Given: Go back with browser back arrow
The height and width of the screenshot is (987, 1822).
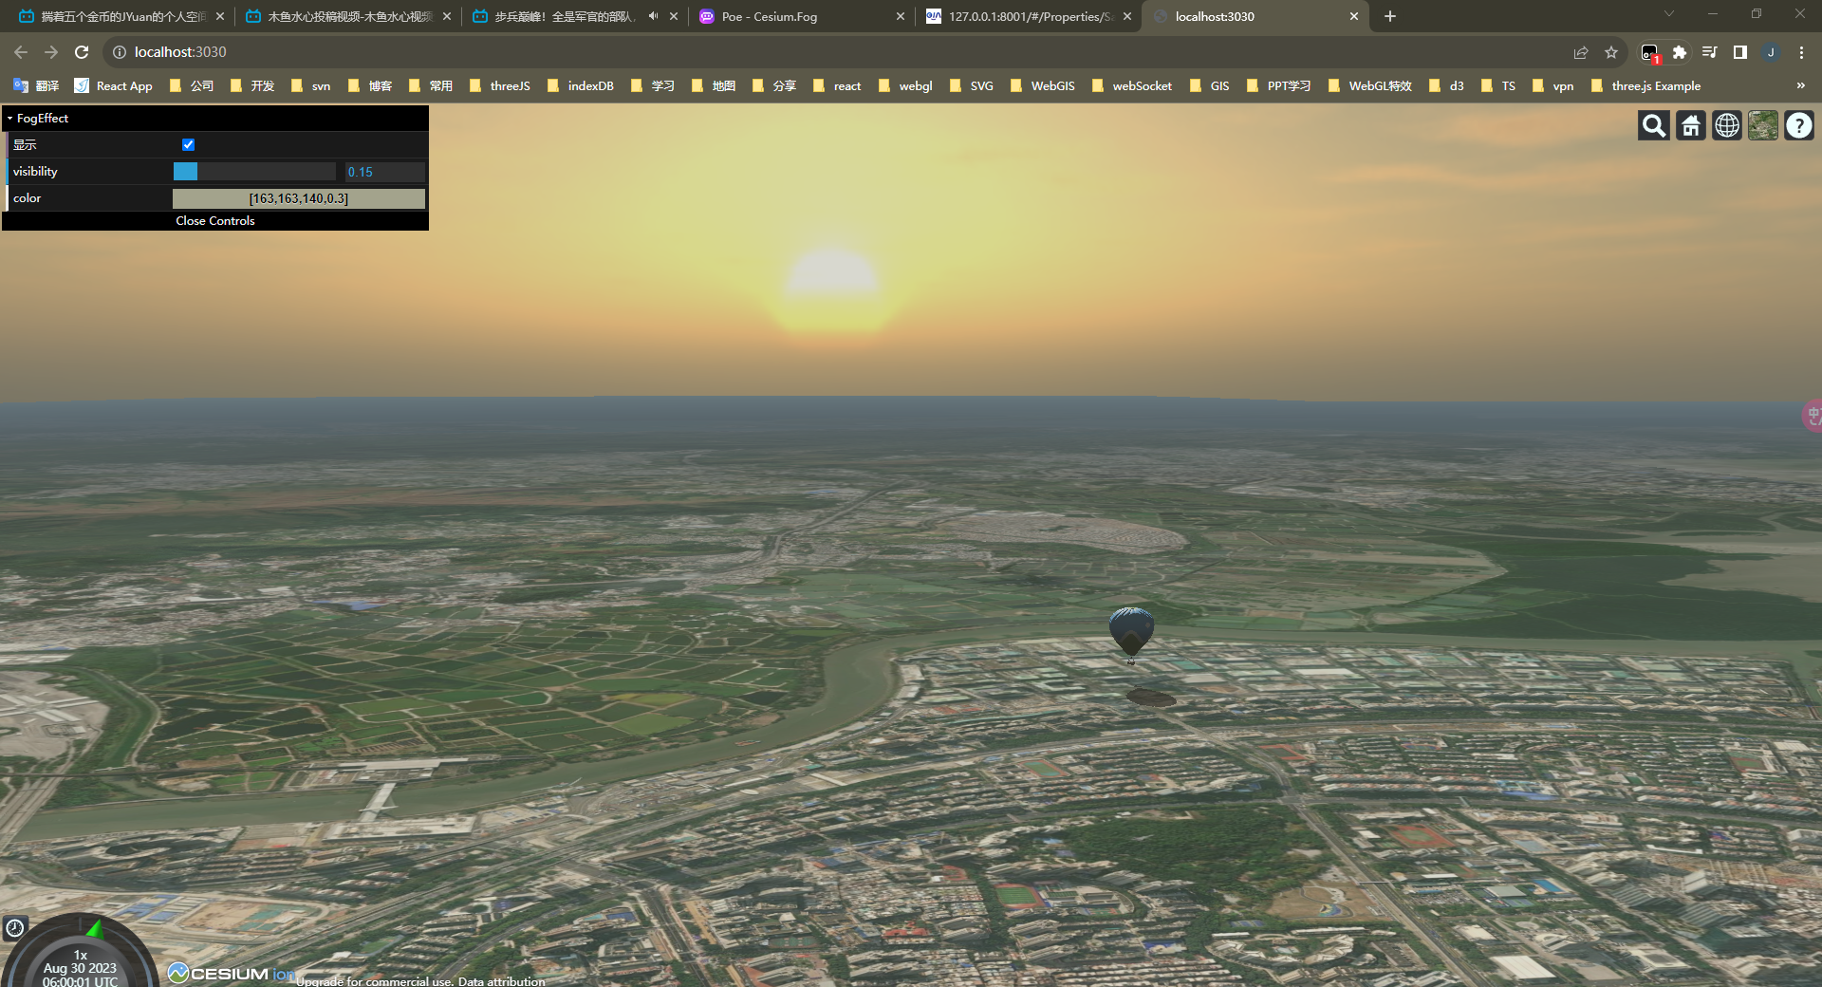Looking at the screenshot, I should pos(21,52).
